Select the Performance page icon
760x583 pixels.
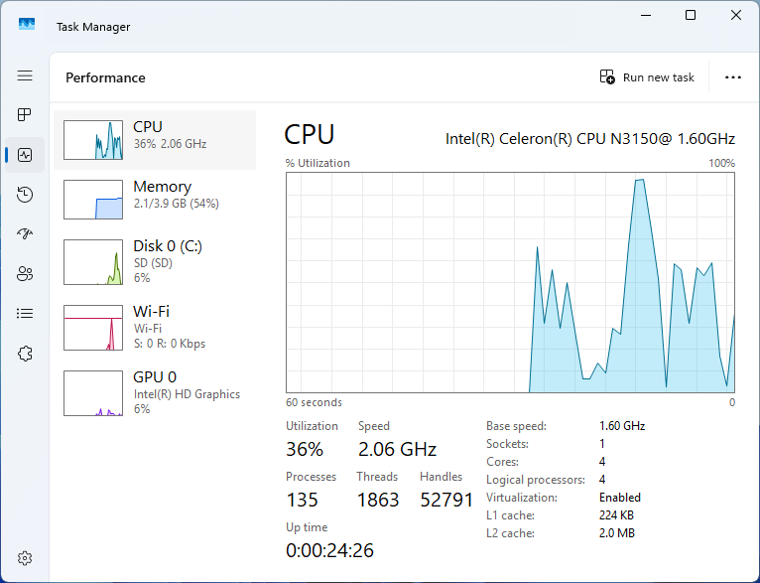25,155
